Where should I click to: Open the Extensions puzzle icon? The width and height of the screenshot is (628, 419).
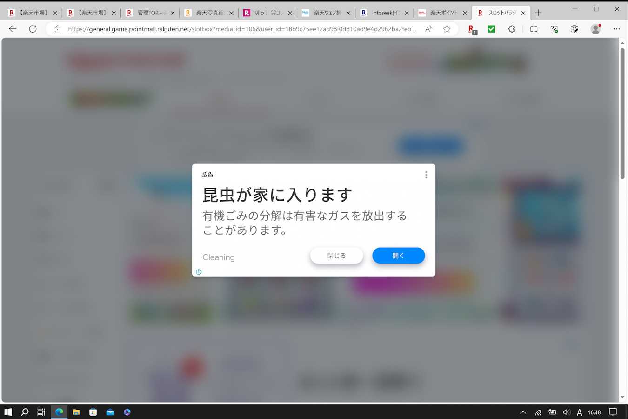coord(512,29)
